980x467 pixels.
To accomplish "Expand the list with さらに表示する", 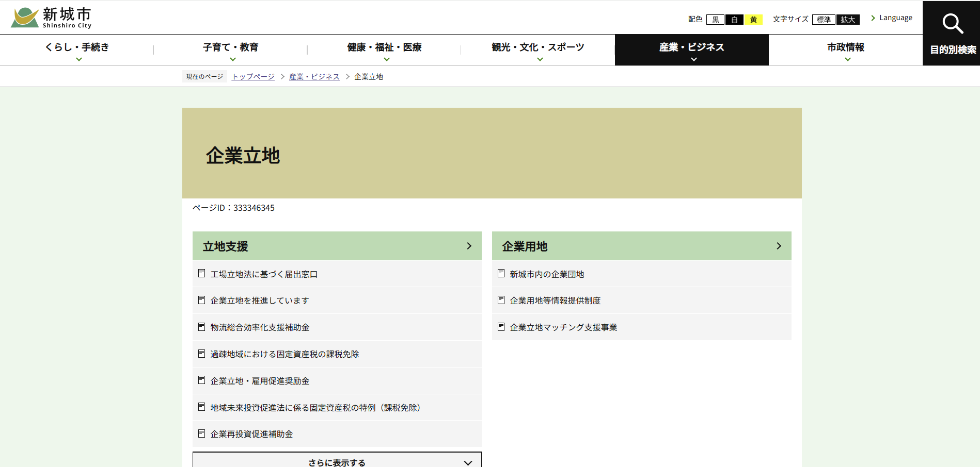I will coord(337,460).
